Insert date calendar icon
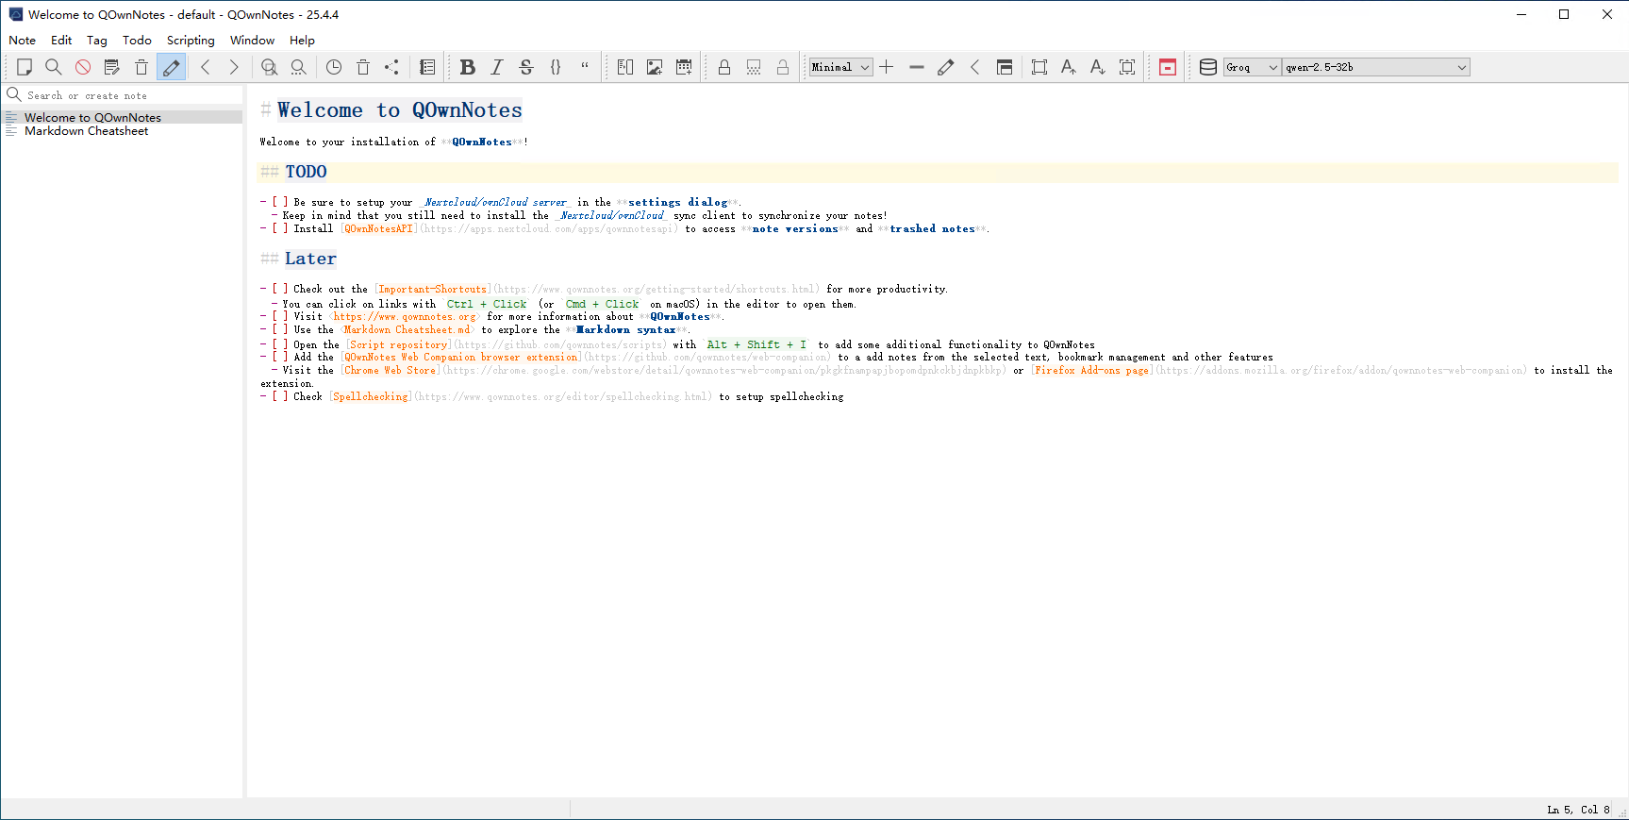The image size is (1629, 820). click(684, 67)
